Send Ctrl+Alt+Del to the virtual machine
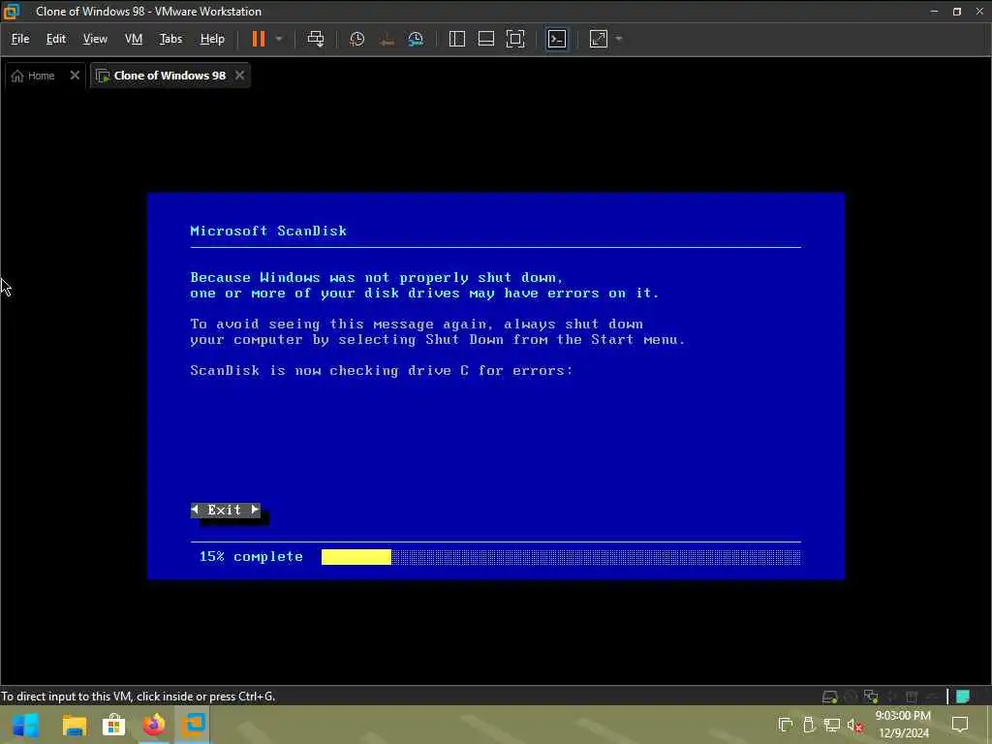 coord(316,39)
